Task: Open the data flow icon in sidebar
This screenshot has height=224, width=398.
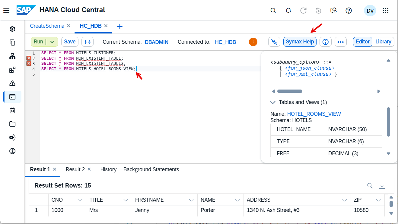Action: coord(12,137)
